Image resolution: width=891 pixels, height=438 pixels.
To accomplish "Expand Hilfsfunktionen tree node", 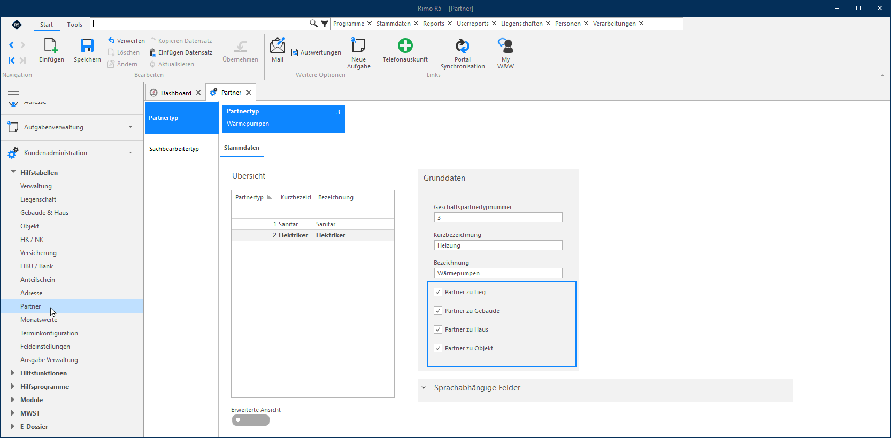I will pyautogui.click(x=13, y=373).
